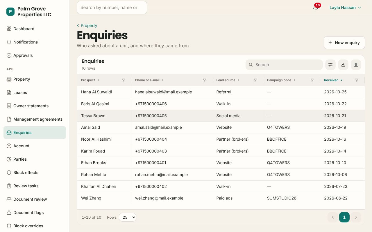This screenshot has height=232, width=372.
Task: Filter the Lead source column
Action: point(255,80)
